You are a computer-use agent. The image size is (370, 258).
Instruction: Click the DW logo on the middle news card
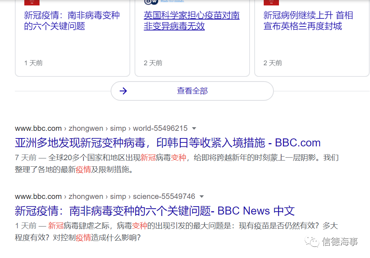click(x=152, y=2)
